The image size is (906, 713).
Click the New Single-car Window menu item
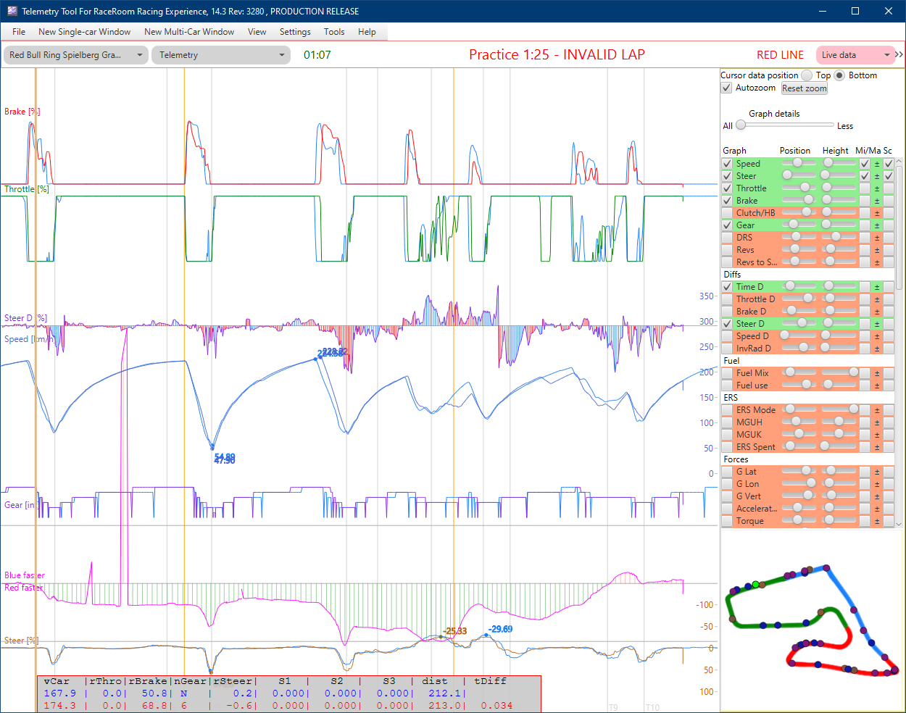click(x=84, y=32)
